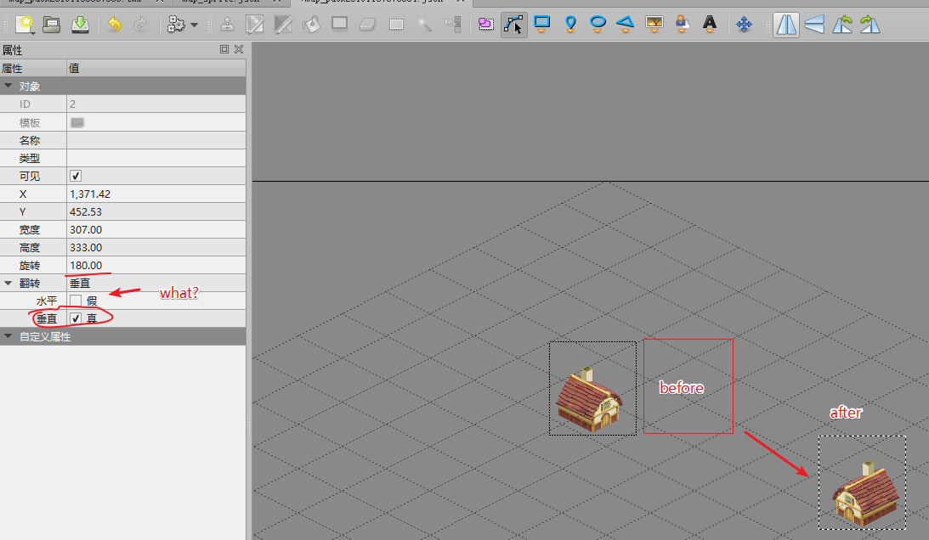Close the 属性 properties panel
The image size is (929, 540).
[x=239, y=49]
